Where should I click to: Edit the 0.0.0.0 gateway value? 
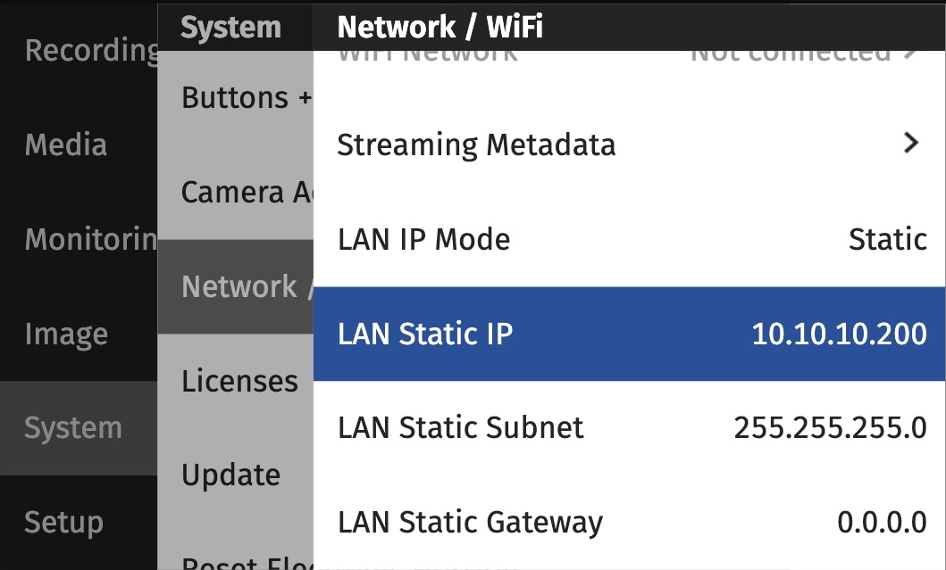click(882, 522)
